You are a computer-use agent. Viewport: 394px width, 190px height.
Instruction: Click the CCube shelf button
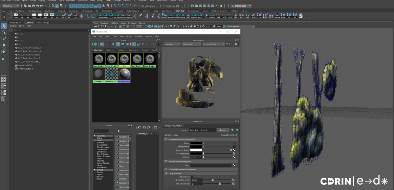click(x=100, y=16)
